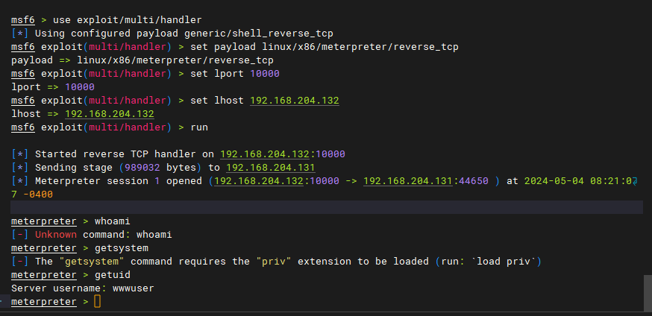The height and width of the screenshot is (316, 652).
Task: Click the timestamp '2024-05-04'
Action: pos(554,181)
